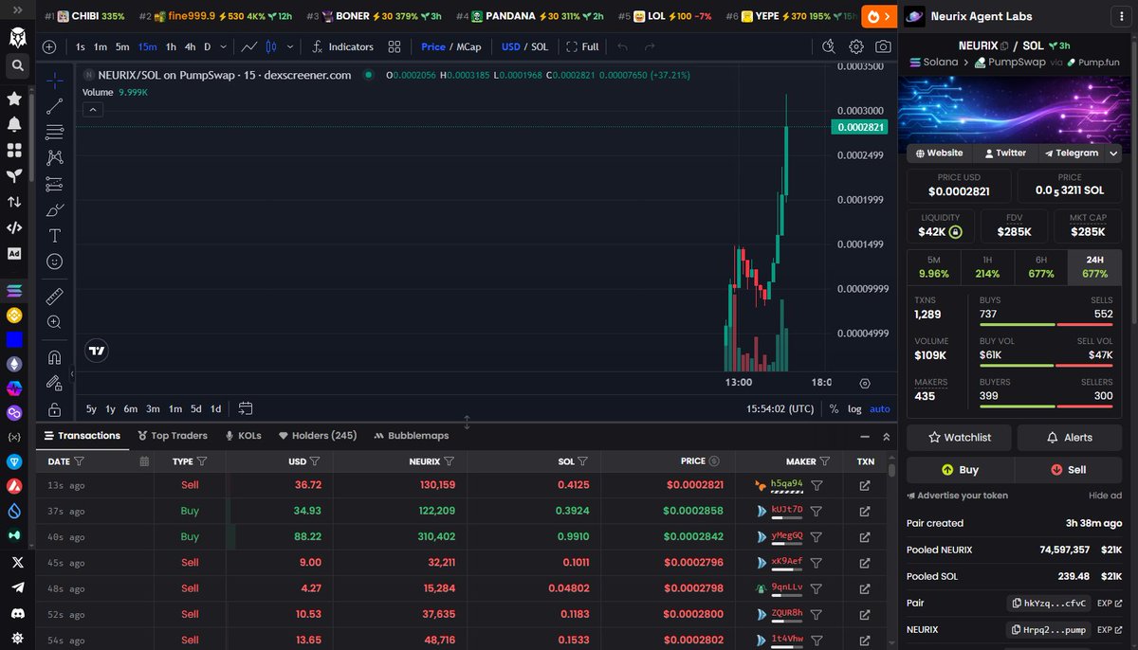Collapse the left drawing toolbar

[x=72, y=373]
